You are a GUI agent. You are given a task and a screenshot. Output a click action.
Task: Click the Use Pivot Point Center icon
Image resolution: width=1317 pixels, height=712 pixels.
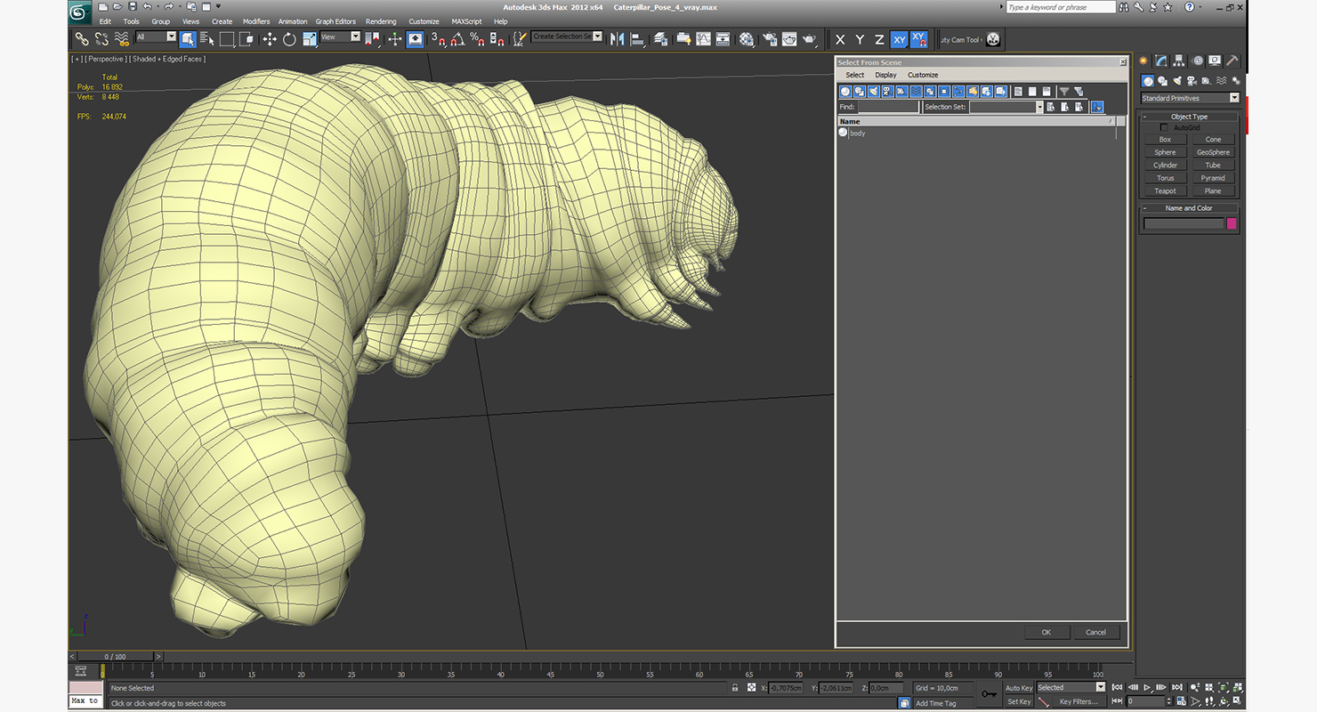click(373, 39)
